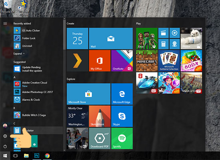Screen dimensions: 220x160
Task: Open the March of Empires tile
Action: (191, 83)
